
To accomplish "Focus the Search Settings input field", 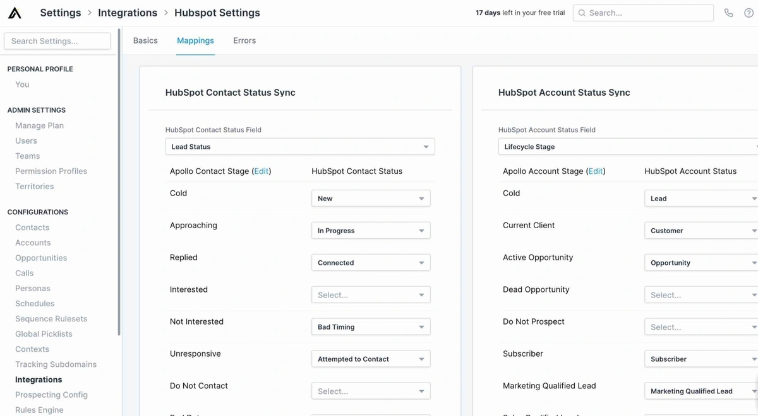I will 57,41.
